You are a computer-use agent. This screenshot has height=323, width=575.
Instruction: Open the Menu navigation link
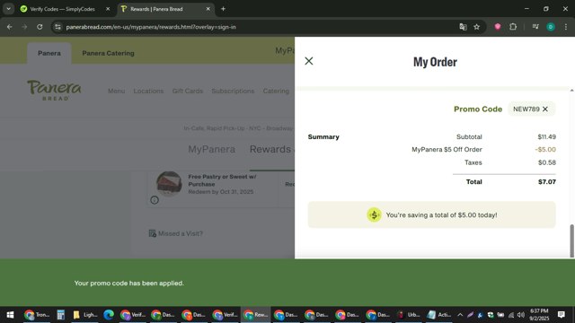(116, 91)
